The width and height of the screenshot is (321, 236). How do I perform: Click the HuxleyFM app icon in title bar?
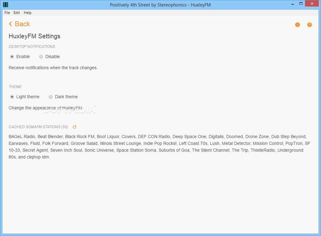(6, 5)
